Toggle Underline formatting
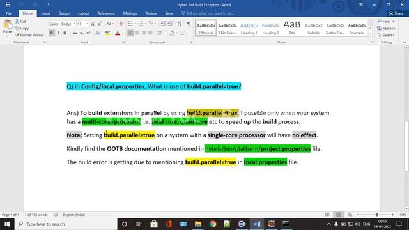 tap(65, 33)
